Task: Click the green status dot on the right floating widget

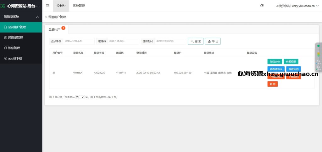Action: tap(318, 46)
